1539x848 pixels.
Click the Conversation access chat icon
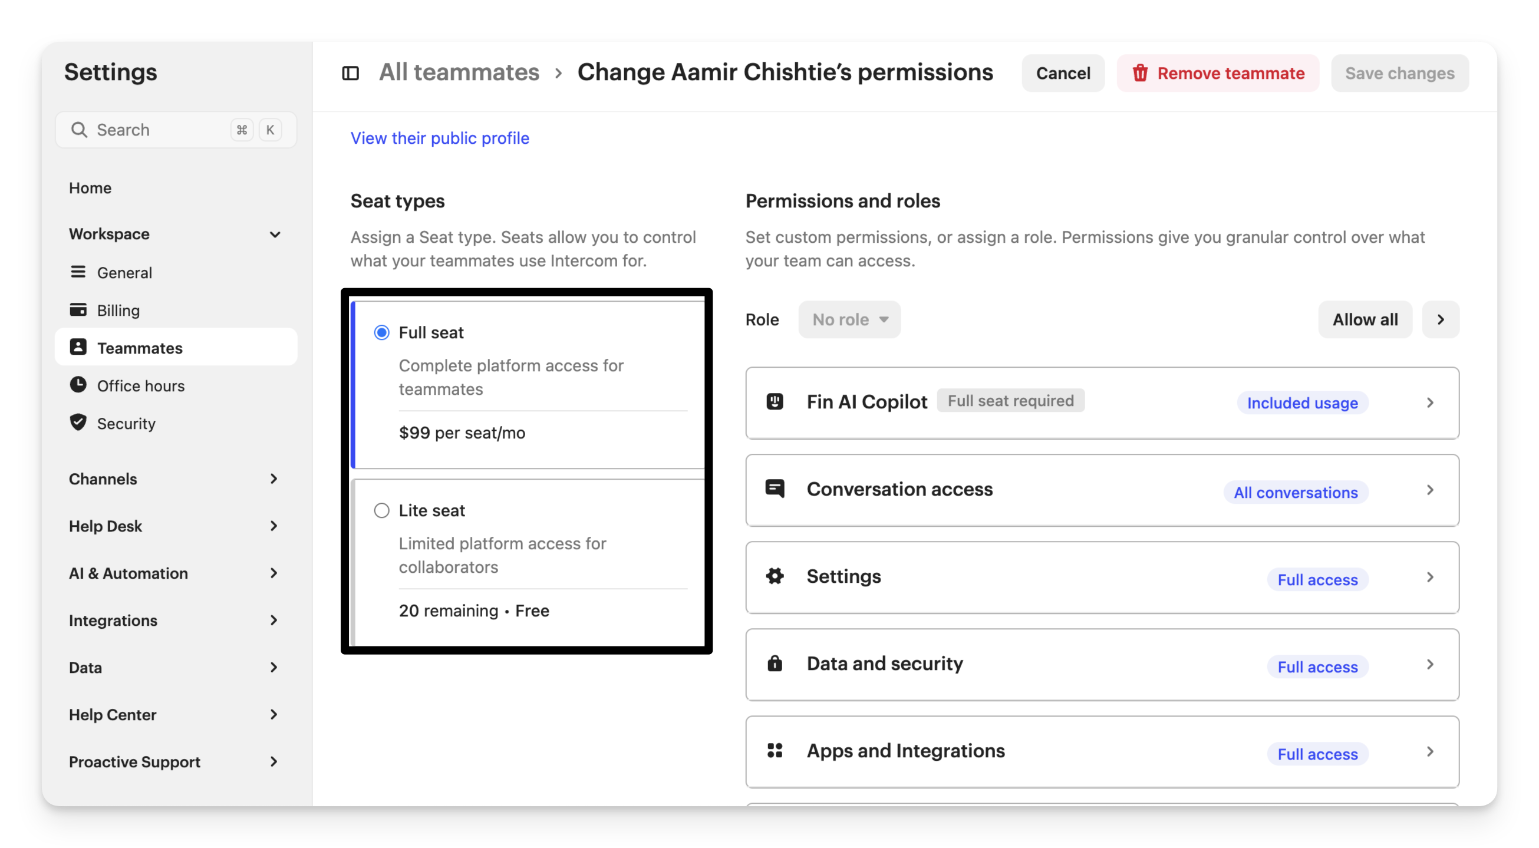point(775,489)
